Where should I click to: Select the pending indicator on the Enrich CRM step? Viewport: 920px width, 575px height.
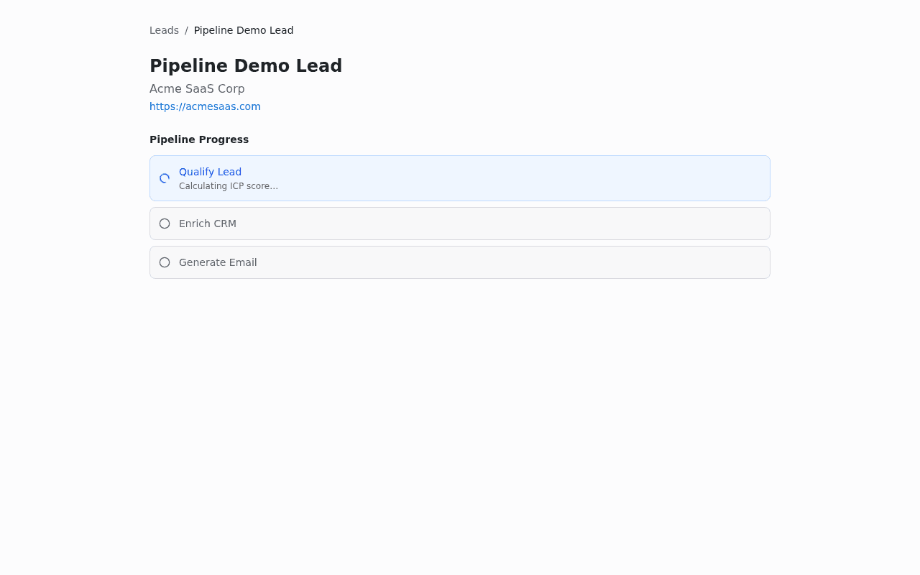point(164,224)
